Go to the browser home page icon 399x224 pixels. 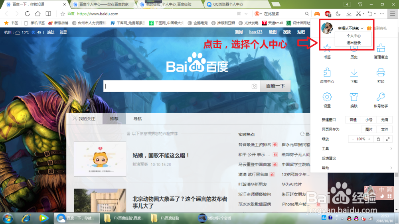tap(38, 14)
